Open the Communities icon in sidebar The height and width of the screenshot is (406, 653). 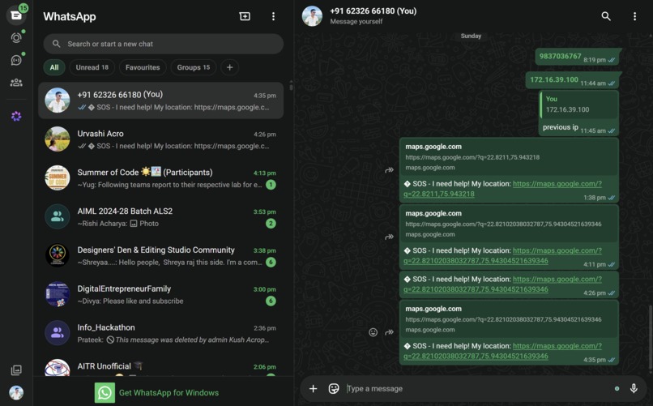coord(16,83)
